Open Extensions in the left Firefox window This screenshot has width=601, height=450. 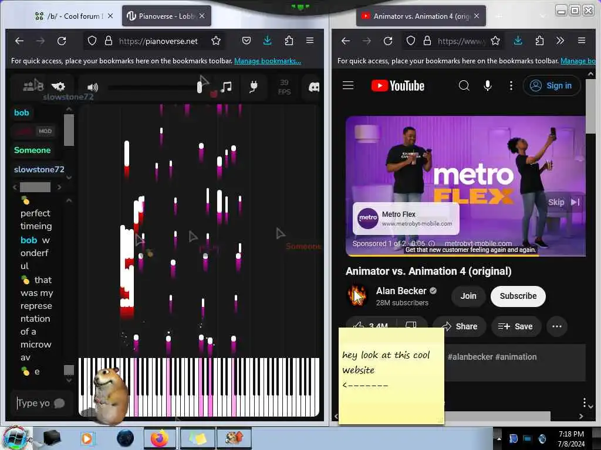tap(289, 40)
